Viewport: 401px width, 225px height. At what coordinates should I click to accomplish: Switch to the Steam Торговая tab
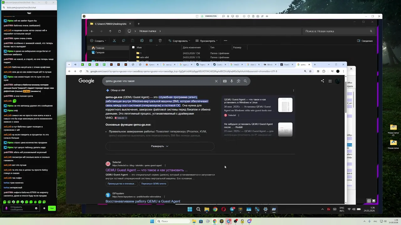tap(203, 64)
